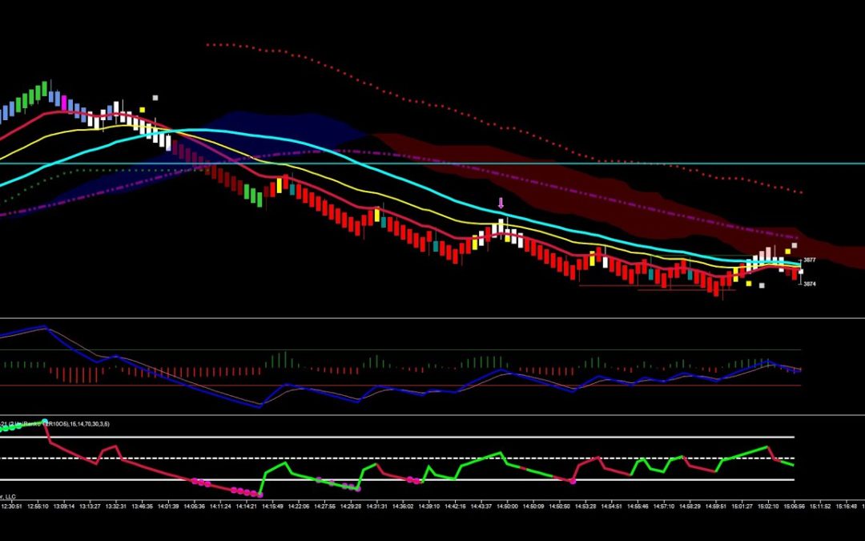The image size is (865, 541).
Task: Click time axis label 15:06:56
Action: pos(795,506)
